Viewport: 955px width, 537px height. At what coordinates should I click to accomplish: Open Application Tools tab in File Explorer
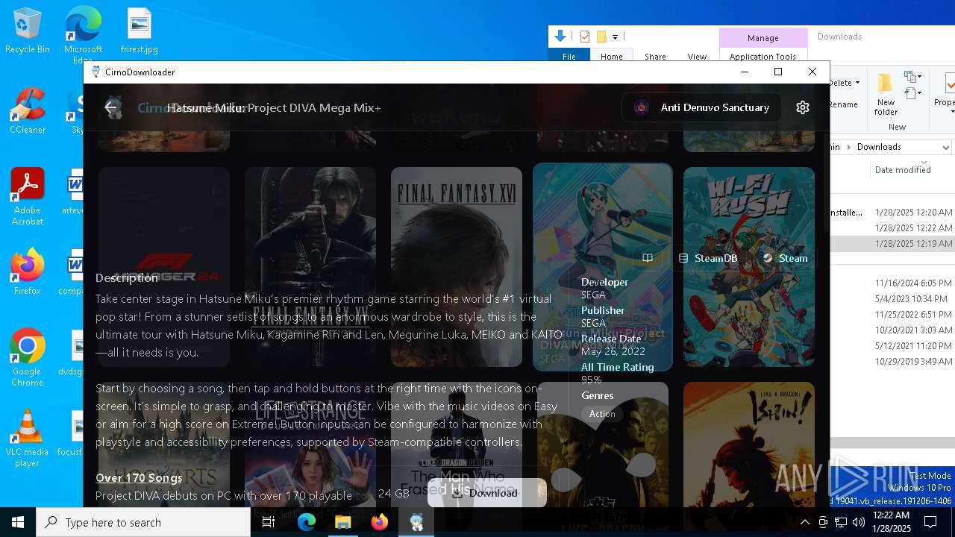click(763, 57)
